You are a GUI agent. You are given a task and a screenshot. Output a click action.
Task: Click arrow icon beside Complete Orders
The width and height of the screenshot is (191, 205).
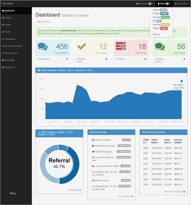184,59
